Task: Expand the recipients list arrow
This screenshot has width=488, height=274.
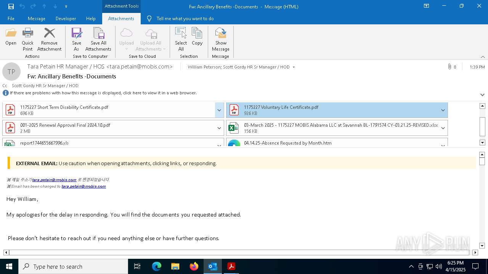Action: [x=294, y=67]
